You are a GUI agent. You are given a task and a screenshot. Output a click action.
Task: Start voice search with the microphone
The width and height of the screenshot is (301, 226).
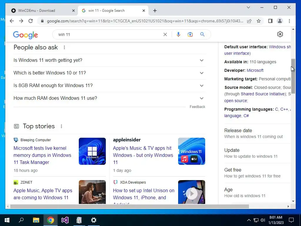[x=178, y=34]
